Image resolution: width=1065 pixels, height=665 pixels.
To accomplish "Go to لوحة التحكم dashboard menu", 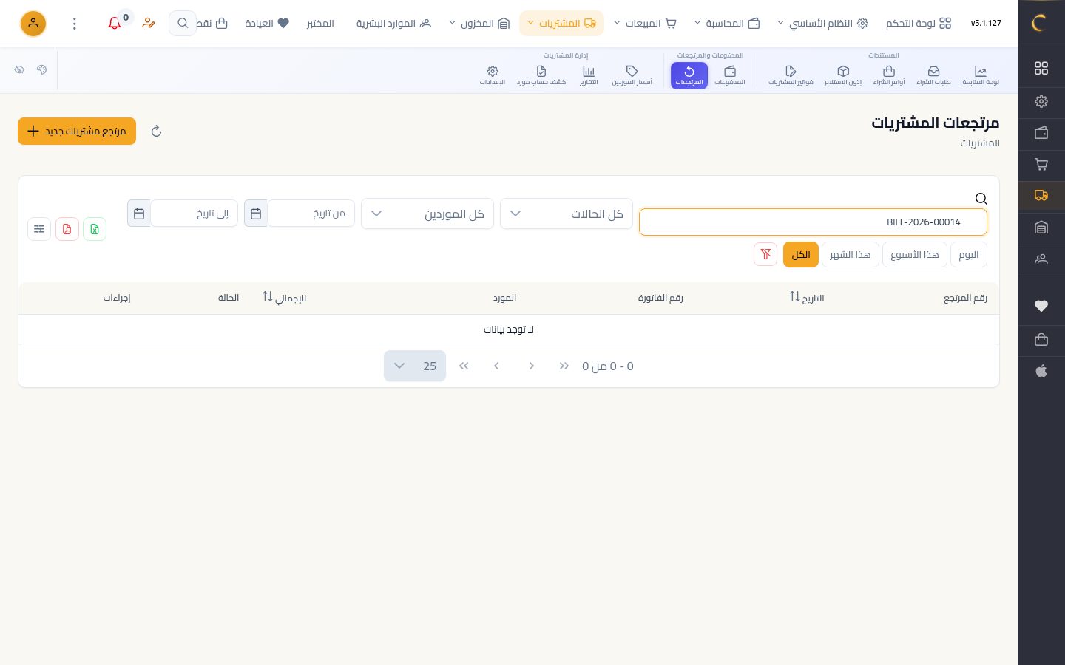I will (919, 24).
